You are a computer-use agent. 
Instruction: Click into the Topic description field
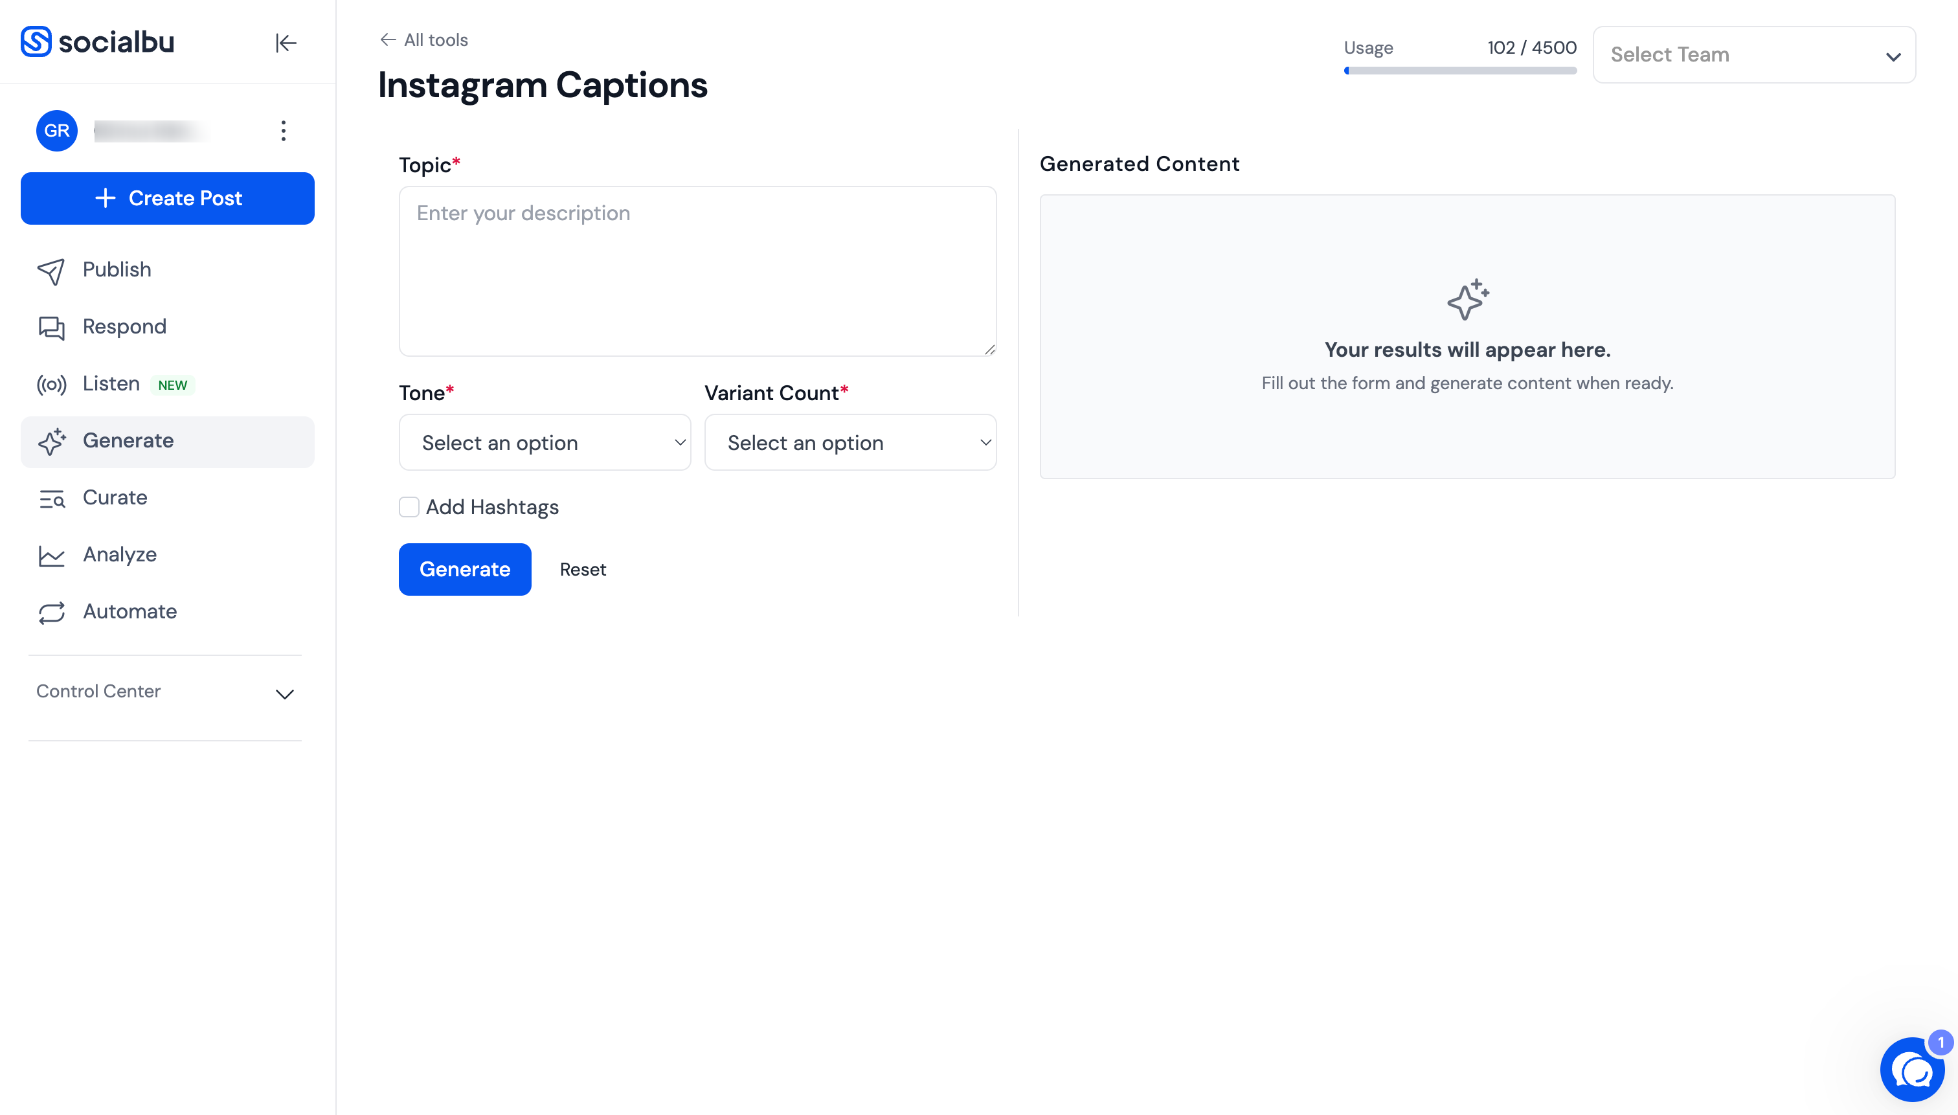coord(697,271)
